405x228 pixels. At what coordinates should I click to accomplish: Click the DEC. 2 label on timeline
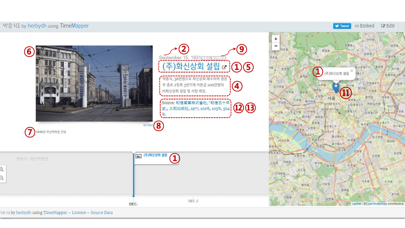(193, 201)
